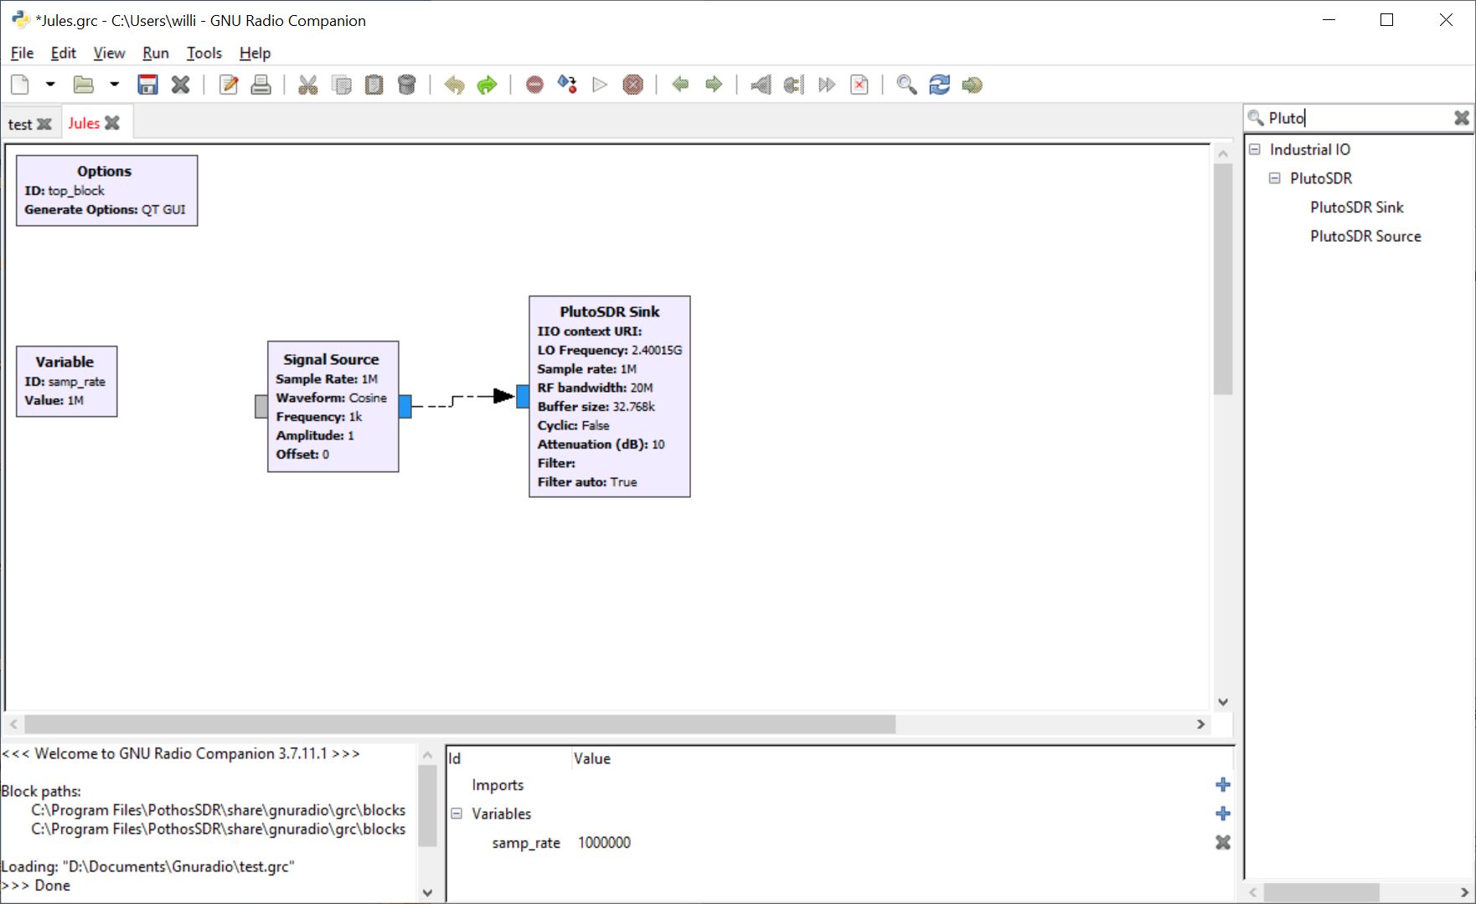Open the Edit menu

click(64, 53)
